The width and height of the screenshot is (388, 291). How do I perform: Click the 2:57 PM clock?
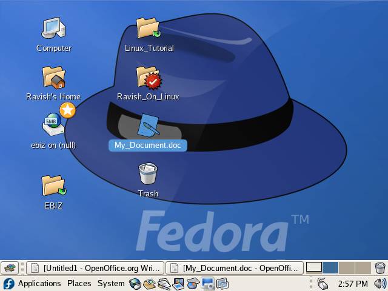[x=353, y=283]
